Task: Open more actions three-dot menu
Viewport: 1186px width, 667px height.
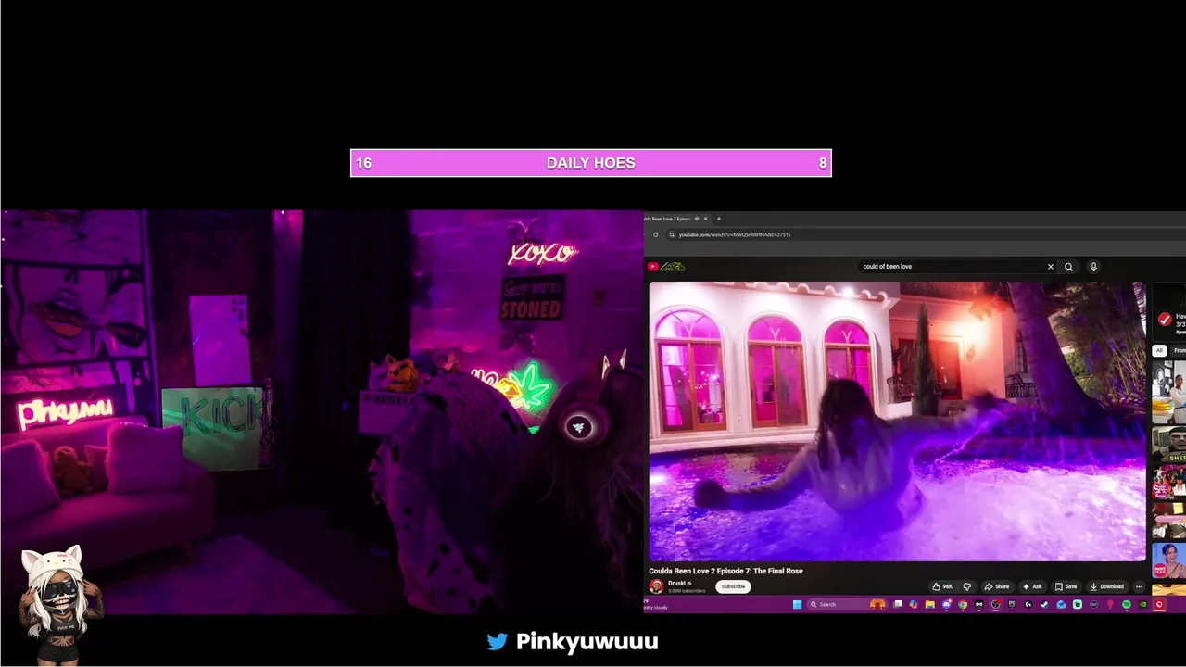Action: coord(1139,586)
